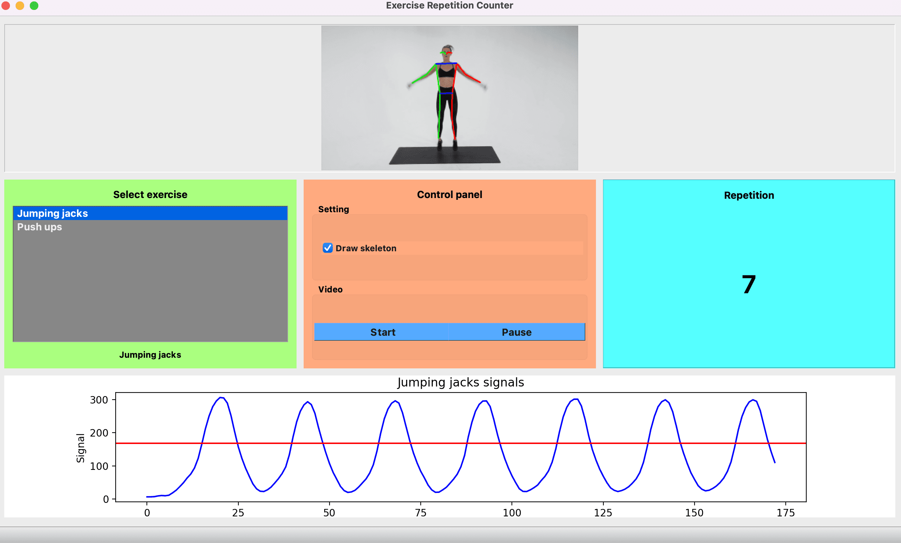Click the video preview with skeleton
This screenshot has width=901, height=543.
pyautogui.click(x=449, y=98)
